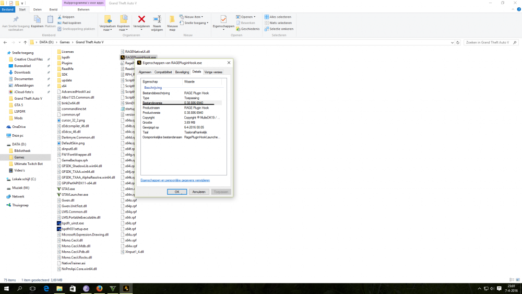Screen dimensions: 522x294
Task: Select the GTA5.exe file
Action: point(68,189)
